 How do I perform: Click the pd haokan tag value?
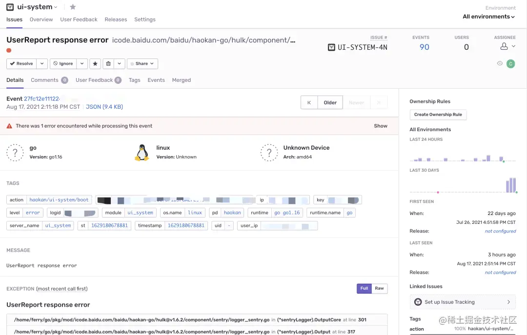coord(232,213)
